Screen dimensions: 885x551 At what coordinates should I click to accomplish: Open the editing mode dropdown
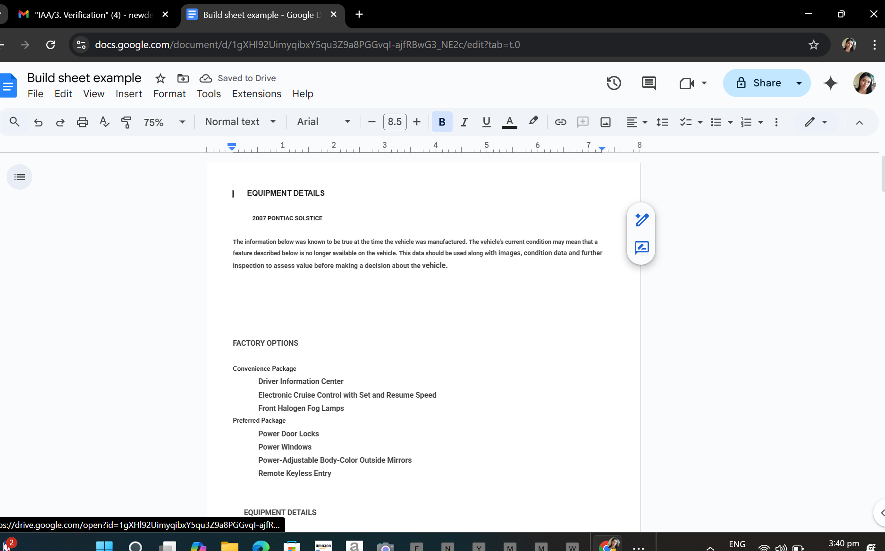click(x=816, y=122)
